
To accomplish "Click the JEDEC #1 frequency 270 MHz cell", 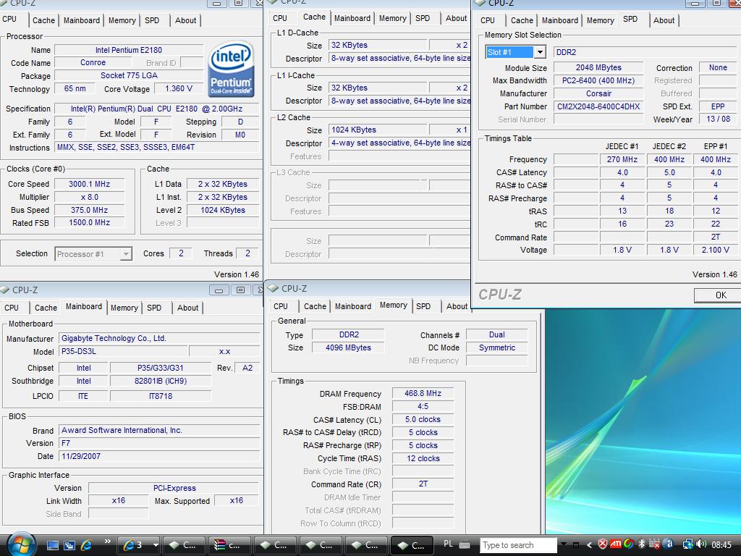I will 622,159.
